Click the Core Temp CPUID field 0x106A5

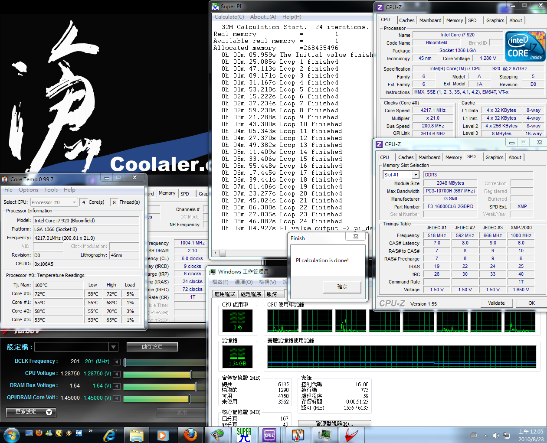tap(86, 264)
